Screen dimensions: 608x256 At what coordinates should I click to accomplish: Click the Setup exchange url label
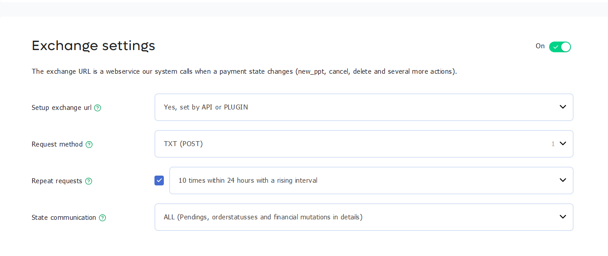[x=62, y=108]
